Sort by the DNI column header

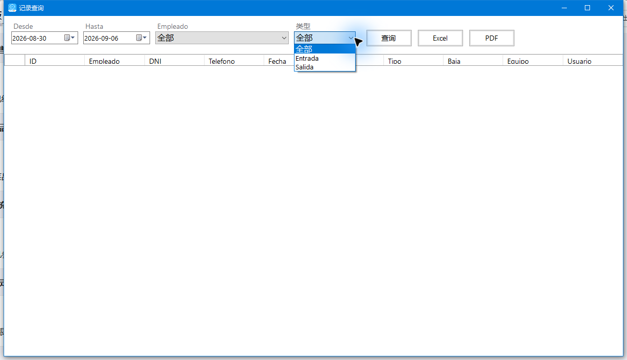point(174,60)
